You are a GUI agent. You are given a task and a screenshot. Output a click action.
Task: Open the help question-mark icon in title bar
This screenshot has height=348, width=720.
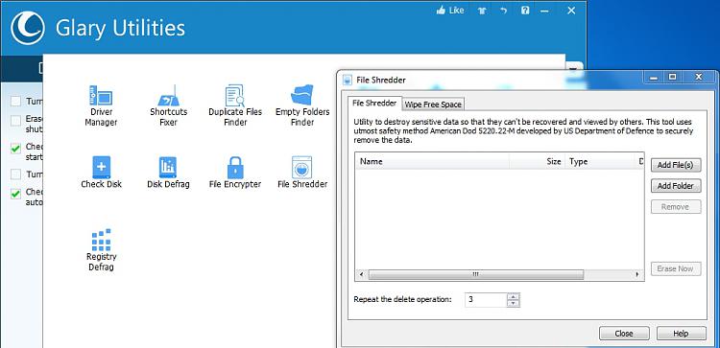[525, 11]
